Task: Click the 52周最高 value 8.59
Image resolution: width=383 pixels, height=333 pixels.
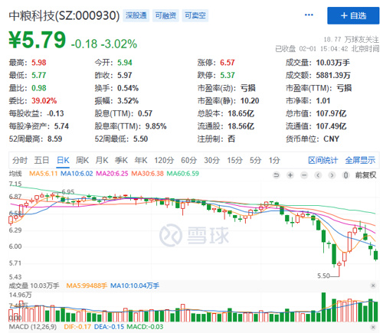Action: (54, 139)
